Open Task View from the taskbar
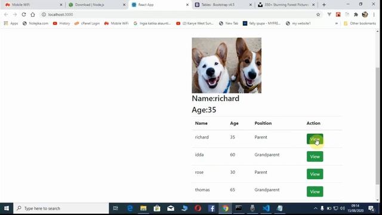The width and height of the screenshot is (382, 215). tap(115, 208)
